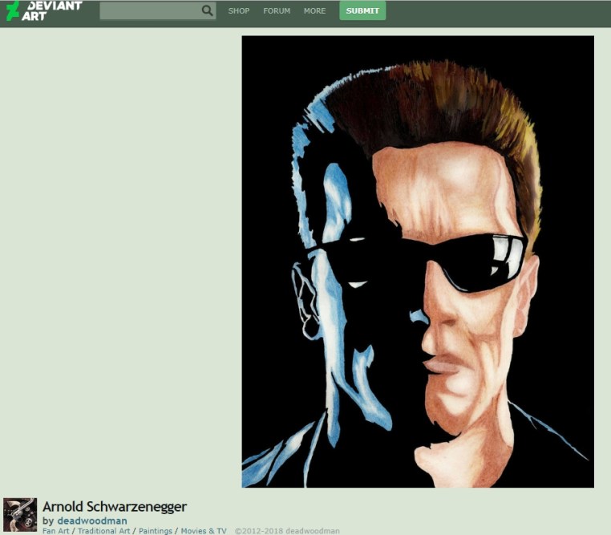The height and width of the screenshot is (535, 611).
Task: Browse the Fan Art category link
Action: (x=55, y=531)
